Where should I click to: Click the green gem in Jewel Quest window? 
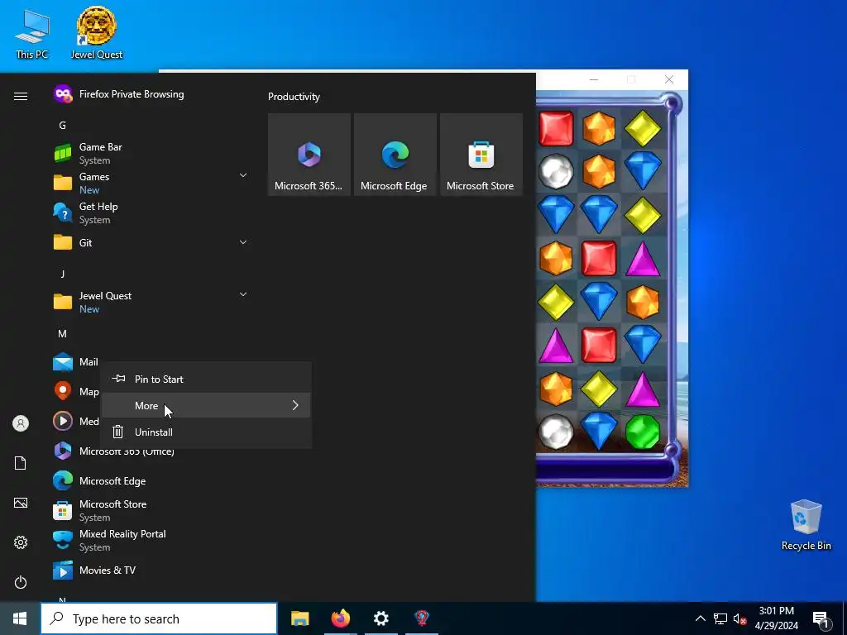point(642,432)
